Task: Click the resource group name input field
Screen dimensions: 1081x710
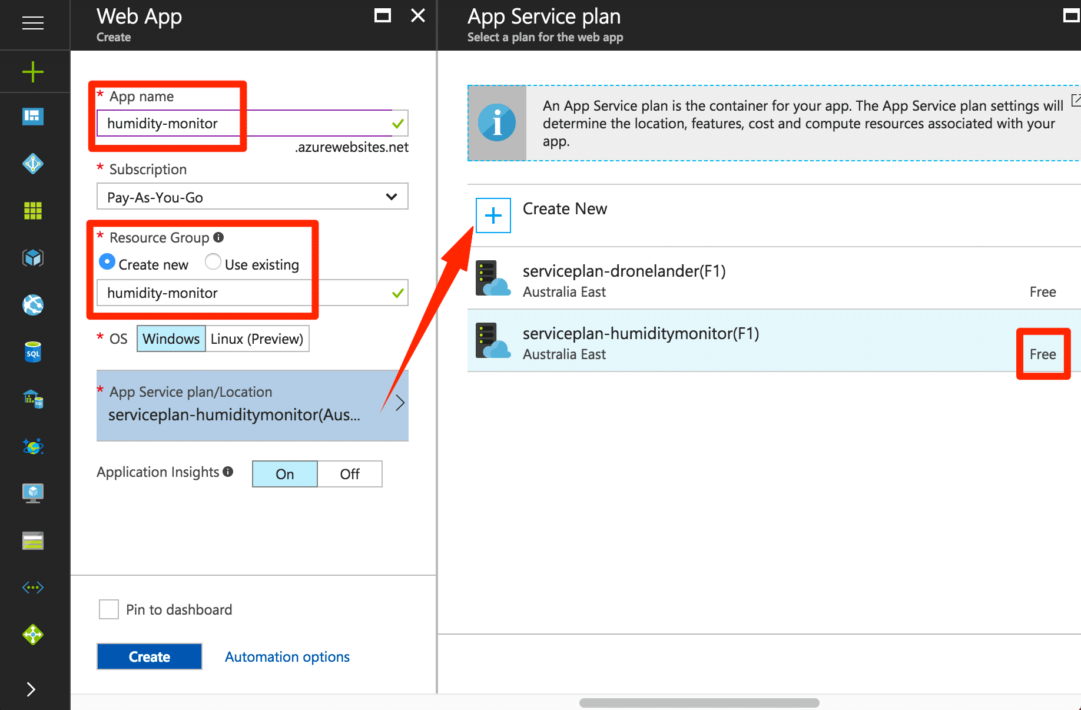Action: (x=253, y=293)
